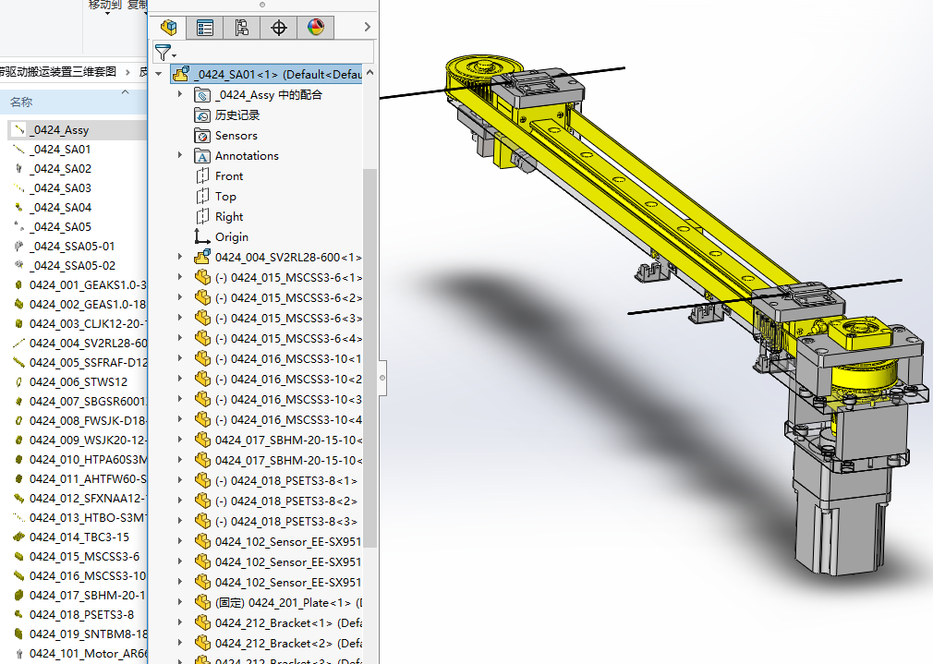Viewport: 933px width, 664px height.
Task: Expand the _0424_Assy 中的配合 mates folder
Action: click(180, 95)
